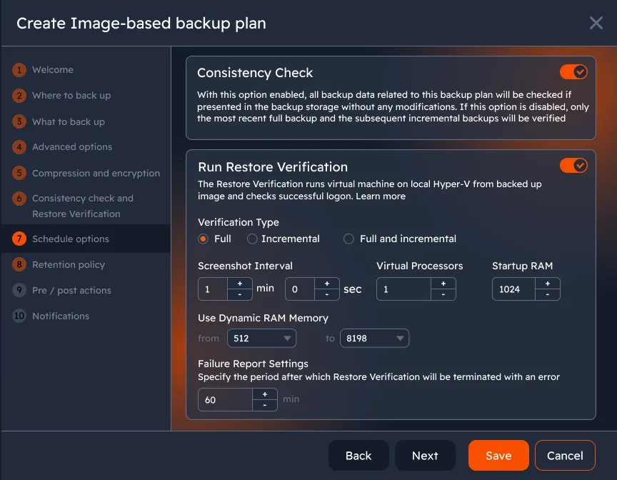The width and height of the screenshot is (617, 480).
Task: Click the Failure Report minutes input field
Action: pyautogui.click(x=224, y=400)
